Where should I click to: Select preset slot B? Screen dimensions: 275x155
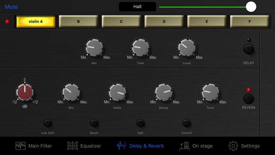pyautogui.click(x=78, y=21)
